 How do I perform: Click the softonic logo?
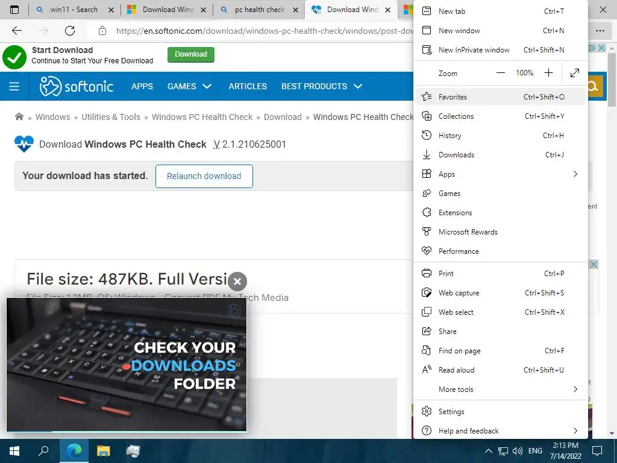click(x=77, y=86)
